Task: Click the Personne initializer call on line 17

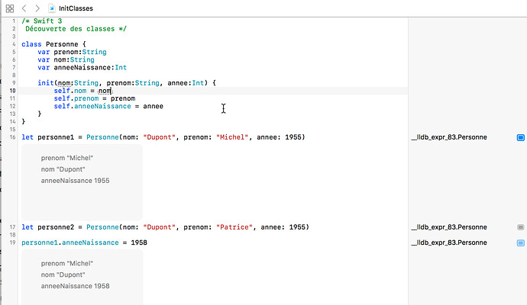Action: (x=102, y=227)
